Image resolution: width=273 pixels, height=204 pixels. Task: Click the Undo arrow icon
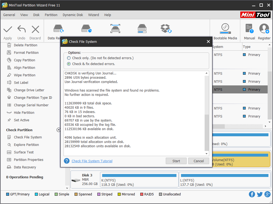coord(21,29)
